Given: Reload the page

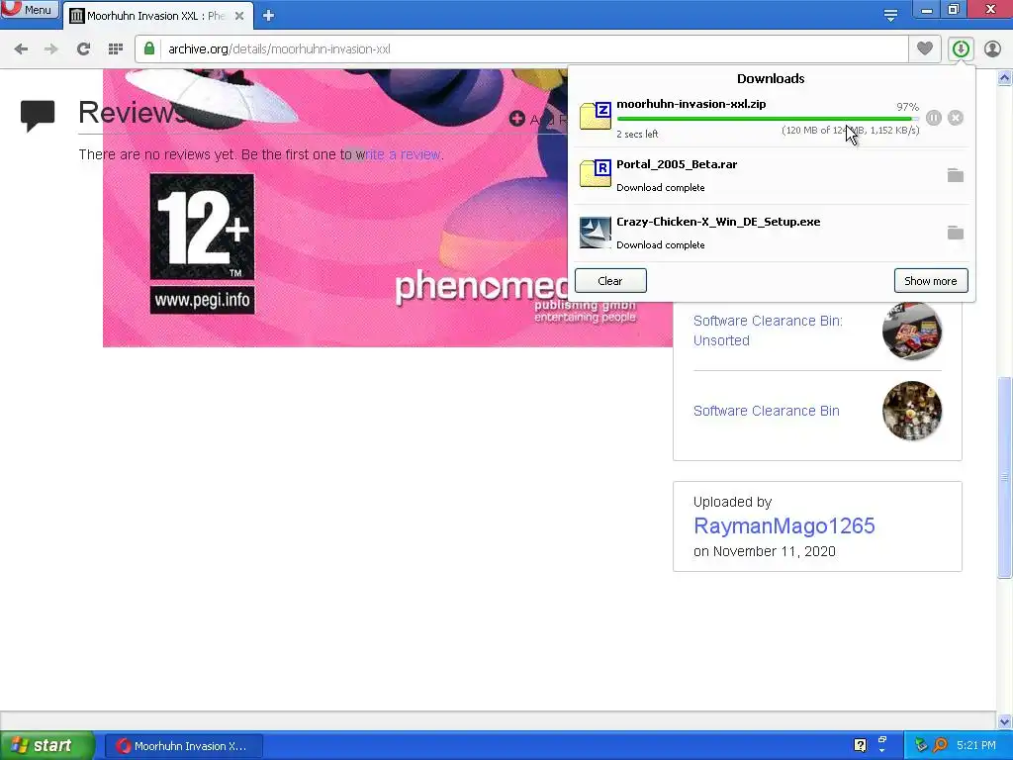Looking at the screenshot, I should (x=83, y=49).
